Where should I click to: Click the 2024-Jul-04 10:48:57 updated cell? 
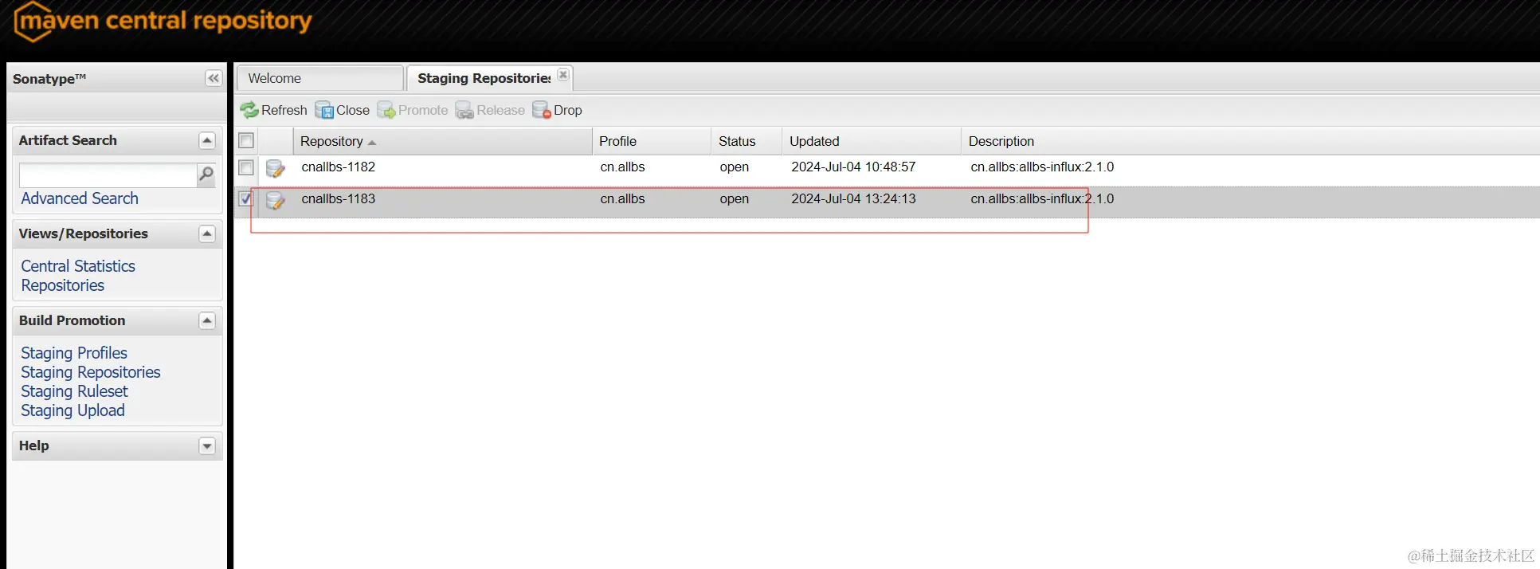853,167
